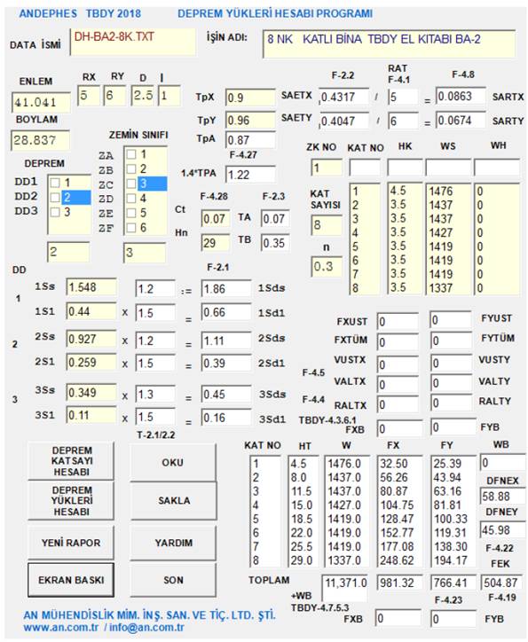The image size is (528, 642).
Task: Click ENLEM field 41.041
Action: 40,103
